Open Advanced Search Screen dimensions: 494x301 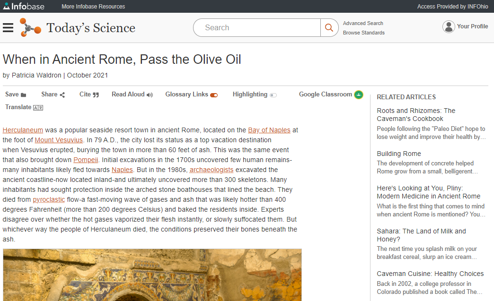[x=363, y=23]
